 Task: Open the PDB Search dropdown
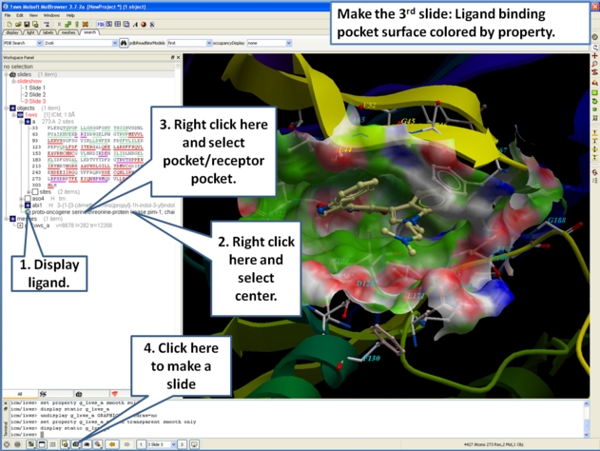(38, 43)
